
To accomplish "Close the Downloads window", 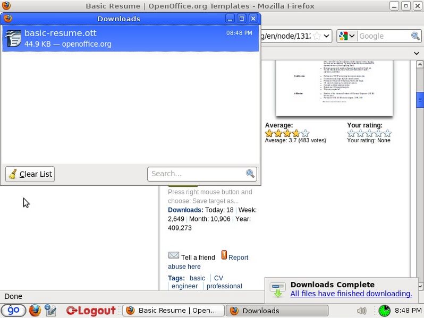I will click(253, 19).
